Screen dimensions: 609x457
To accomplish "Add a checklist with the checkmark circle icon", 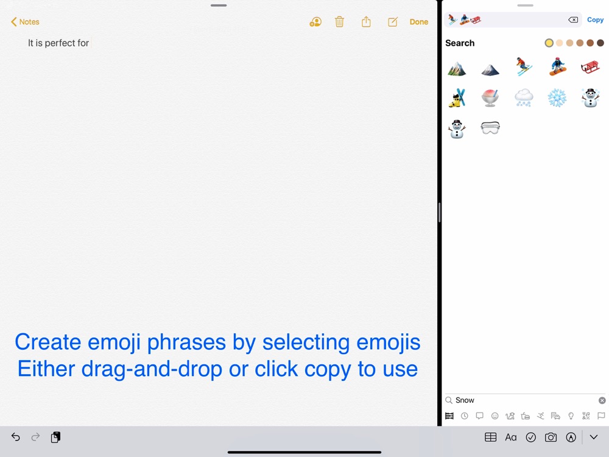I will 531,437.
